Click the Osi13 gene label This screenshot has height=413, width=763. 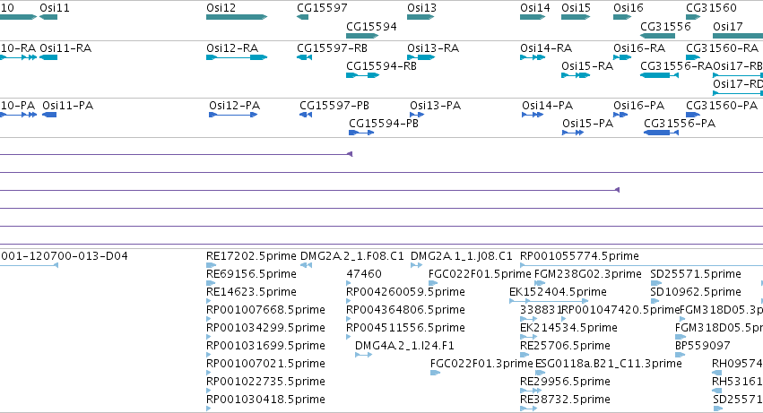point(422,8)
